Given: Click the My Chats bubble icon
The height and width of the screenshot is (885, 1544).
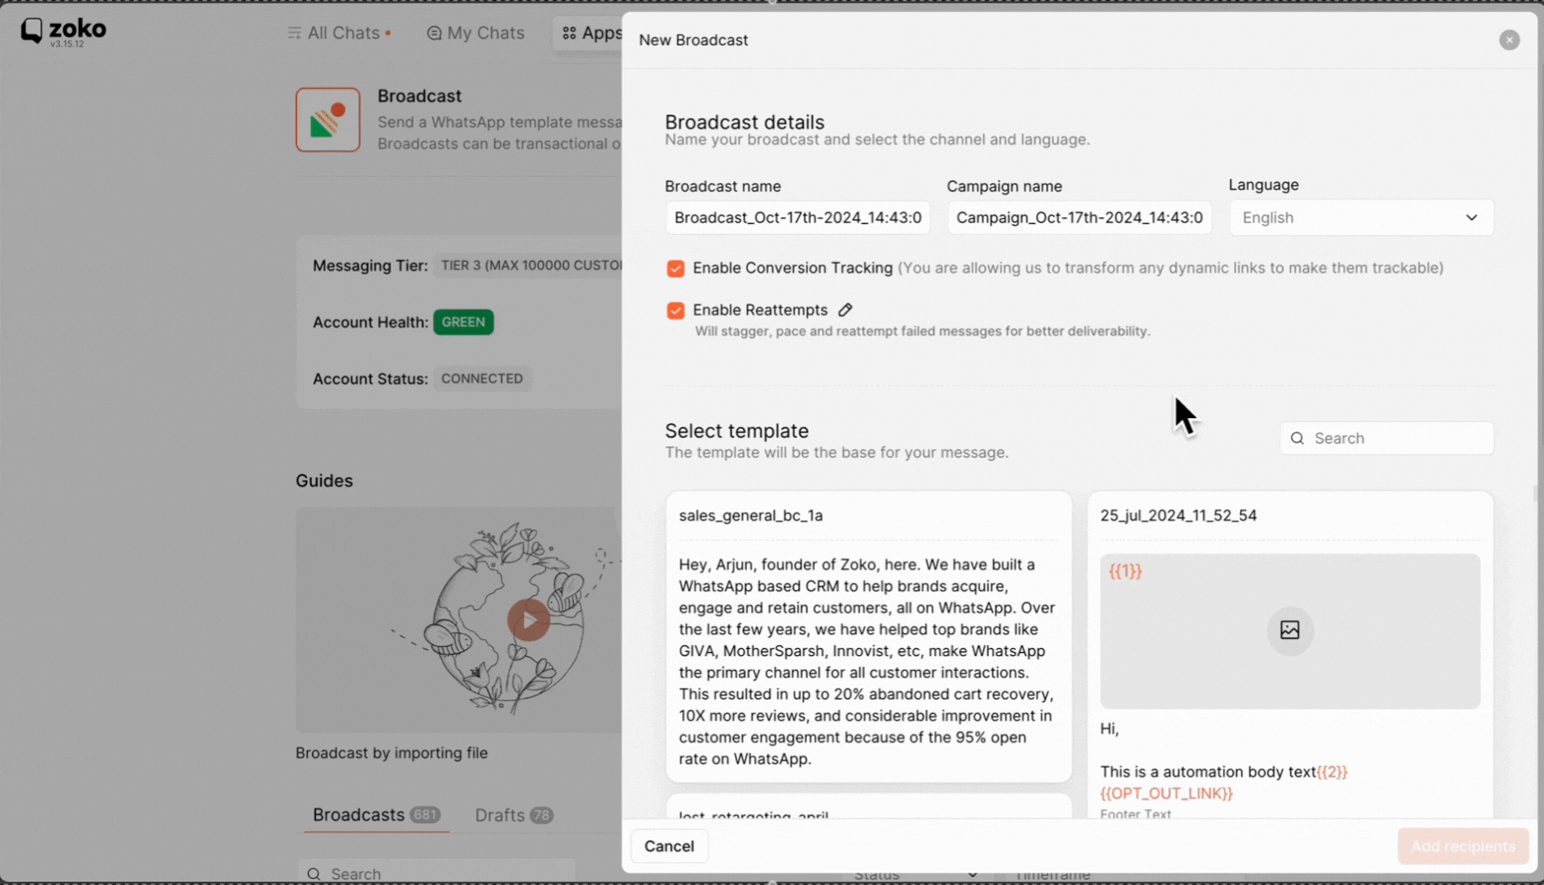Looking at the screenshot, I should point(434,33).
